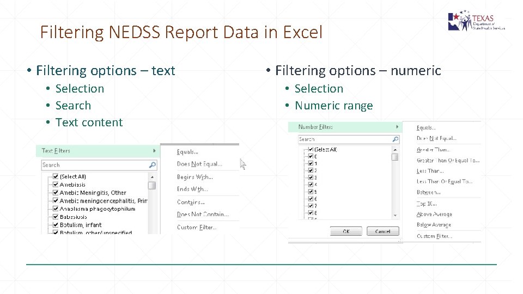Image resolution: width=523 pixels, height=294 pixels.
Task: Uncheck the Botulism, infant checkbox
Action: tap(56, 225)
